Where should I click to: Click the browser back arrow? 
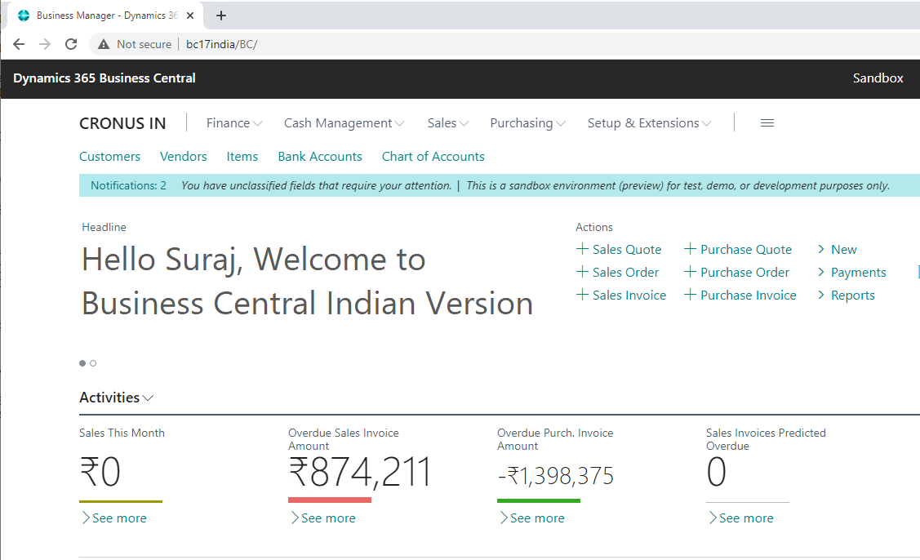tap(19, 44)
